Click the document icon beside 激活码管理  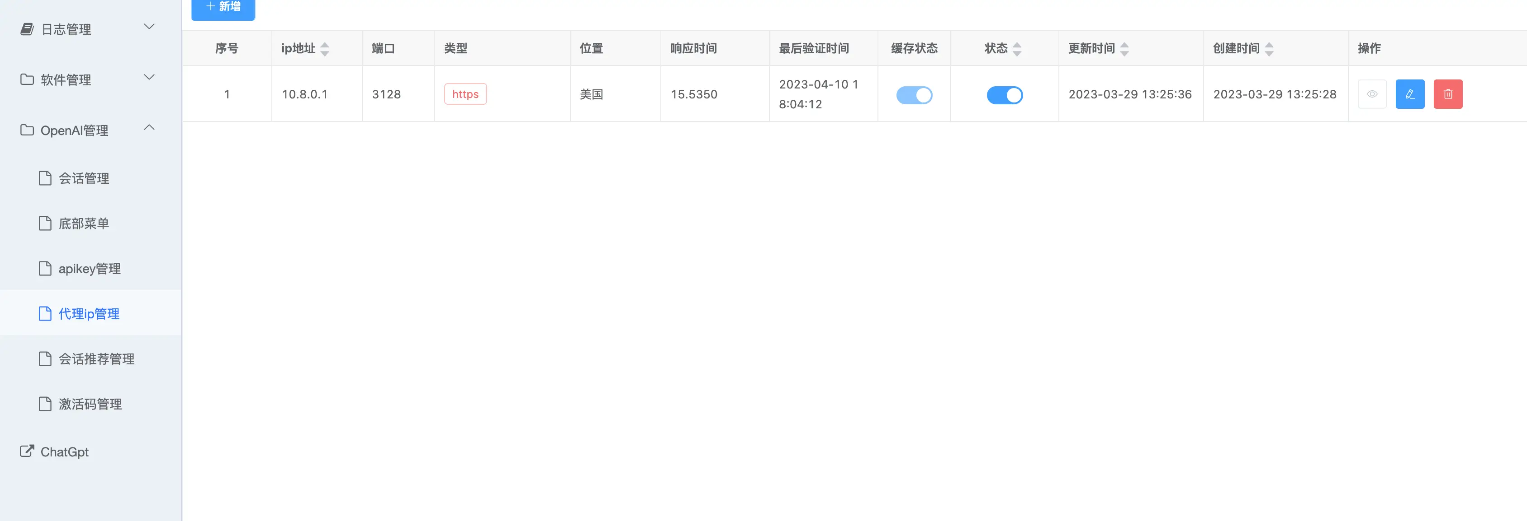(x=45, y=404)
